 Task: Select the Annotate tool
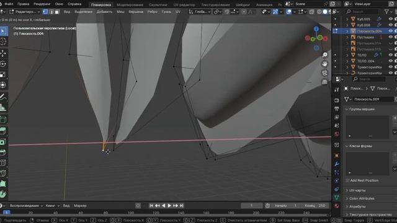[3, 97]
